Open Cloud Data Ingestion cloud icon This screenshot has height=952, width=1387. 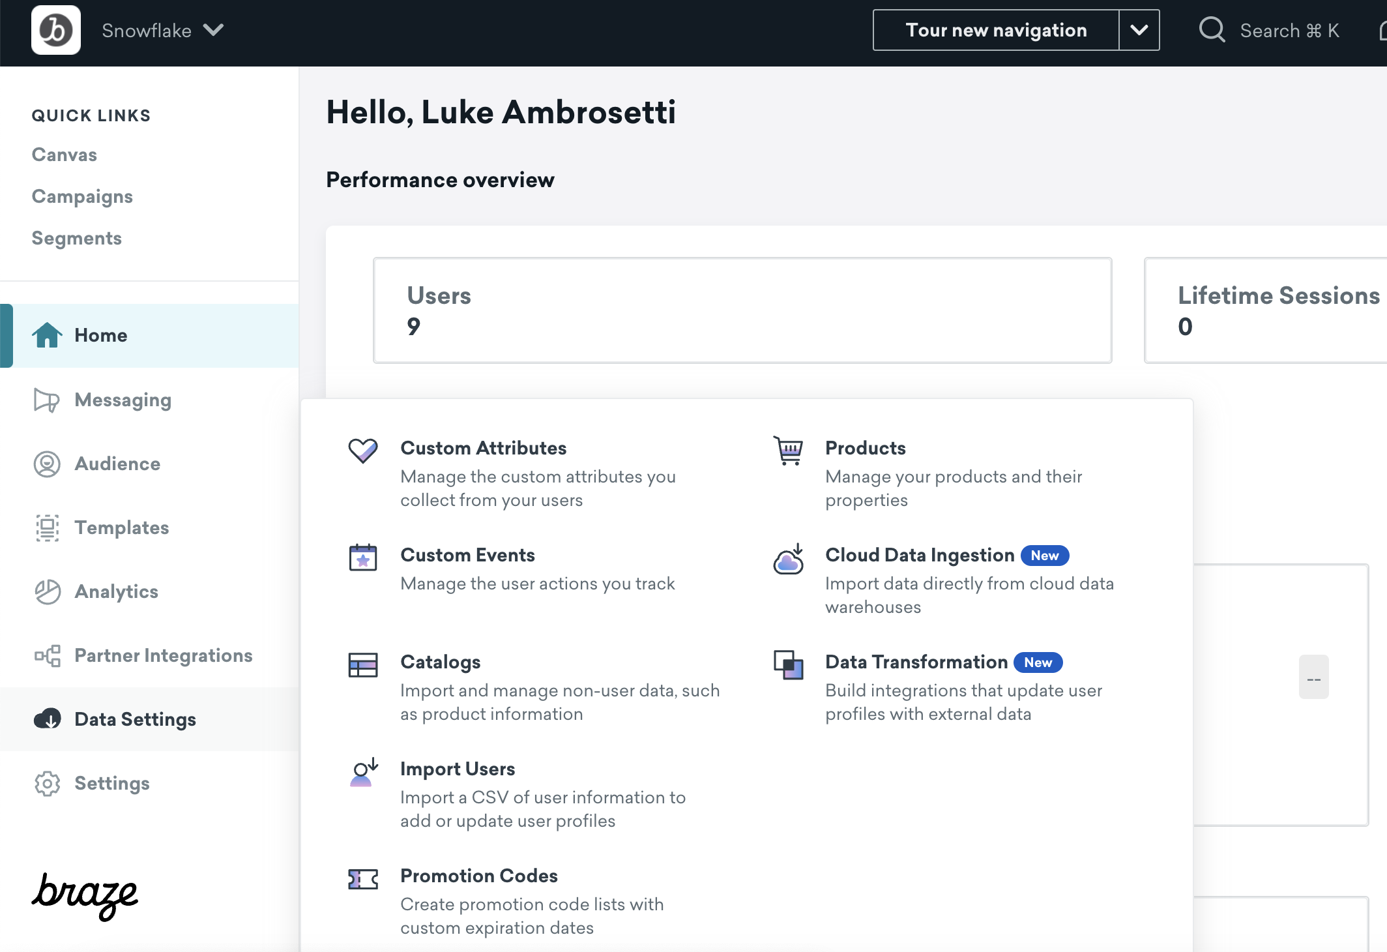[x=788, y=559]
